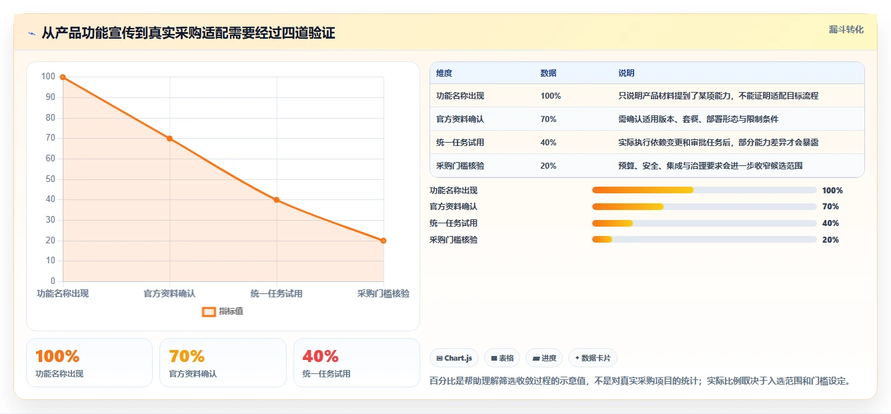Image resolution: width=891 pixels, height=414 pixels.
Task: Click table description starting with 只说明产品材料
Action: pyautogui.click(x=718, y=96)
